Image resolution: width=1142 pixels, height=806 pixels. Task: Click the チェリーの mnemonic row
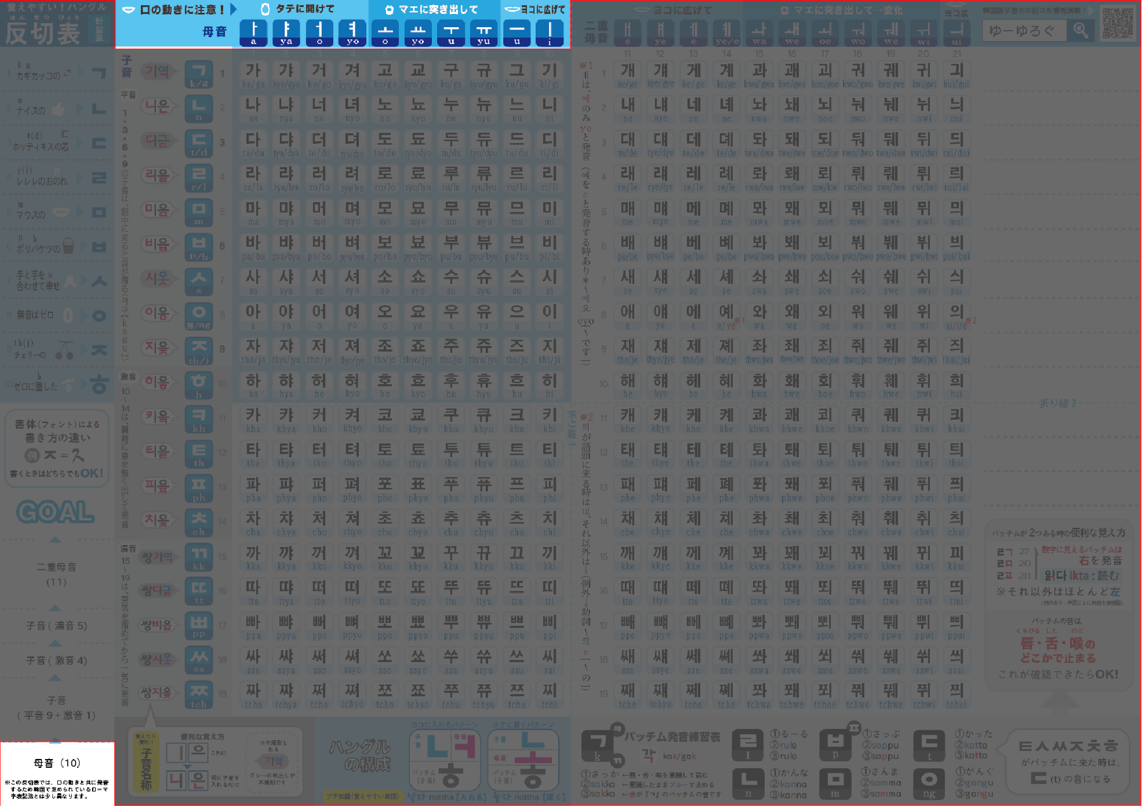(x=57, y=349)
